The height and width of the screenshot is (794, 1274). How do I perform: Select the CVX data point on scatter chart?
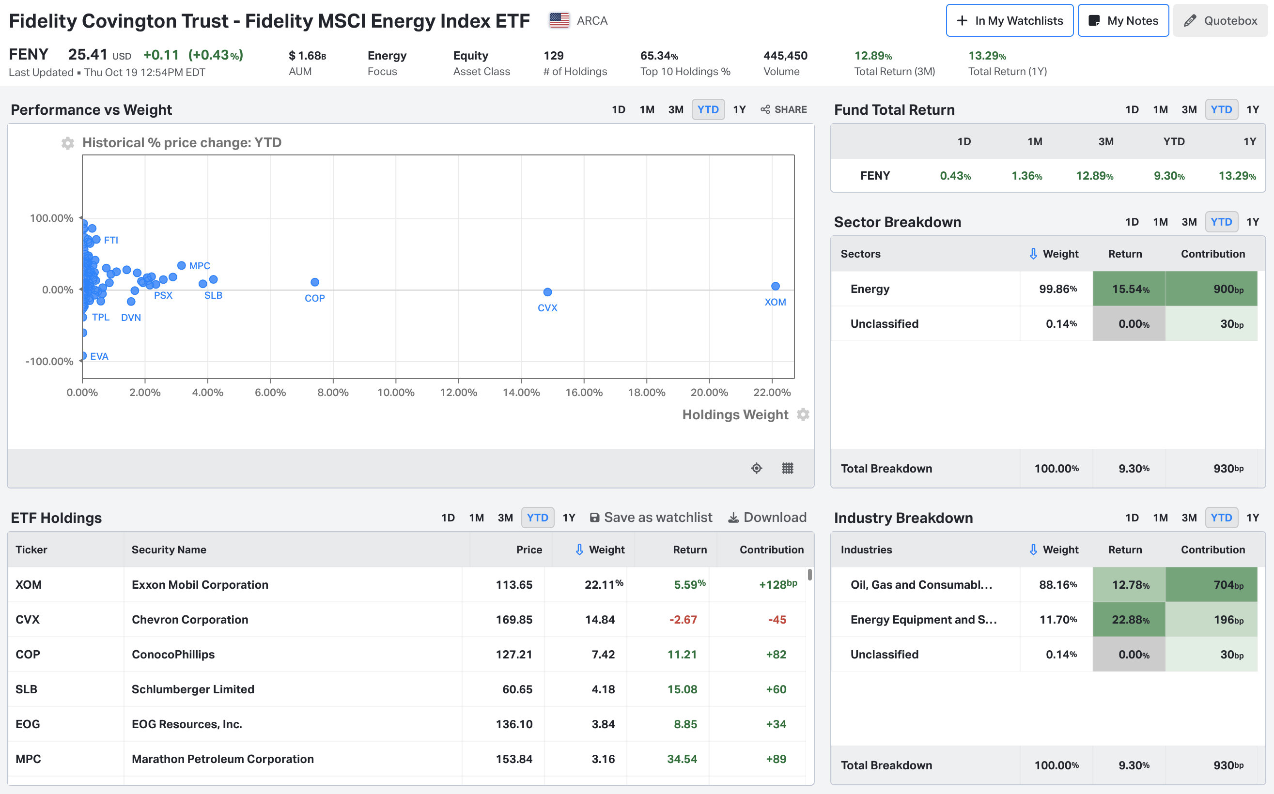[x=547, y=292]
